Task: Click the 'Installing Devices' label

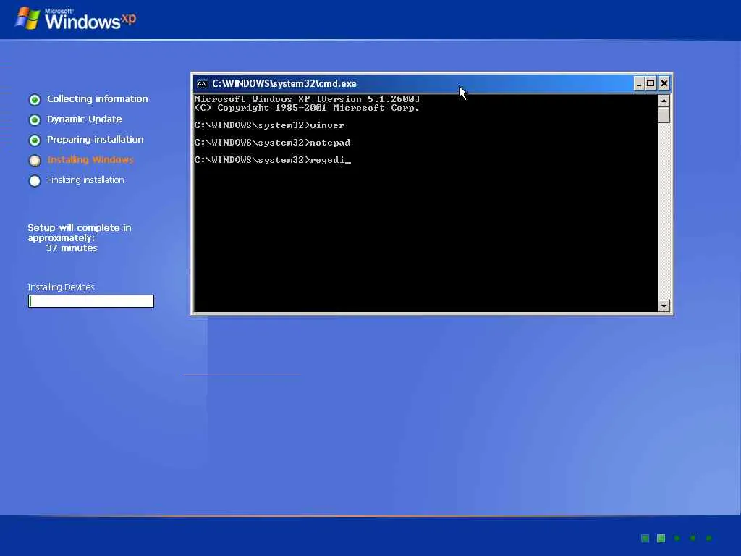Action: [x=61, y=287]
